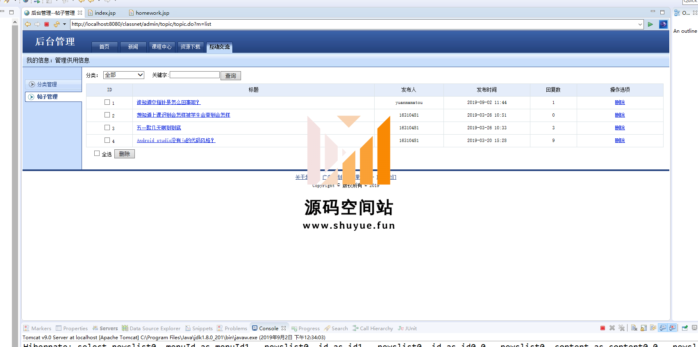The width and height of the screenshot is (698, 347).
Task: Open the dropdown arrow beside refresh icon
Action: [64, 24]
